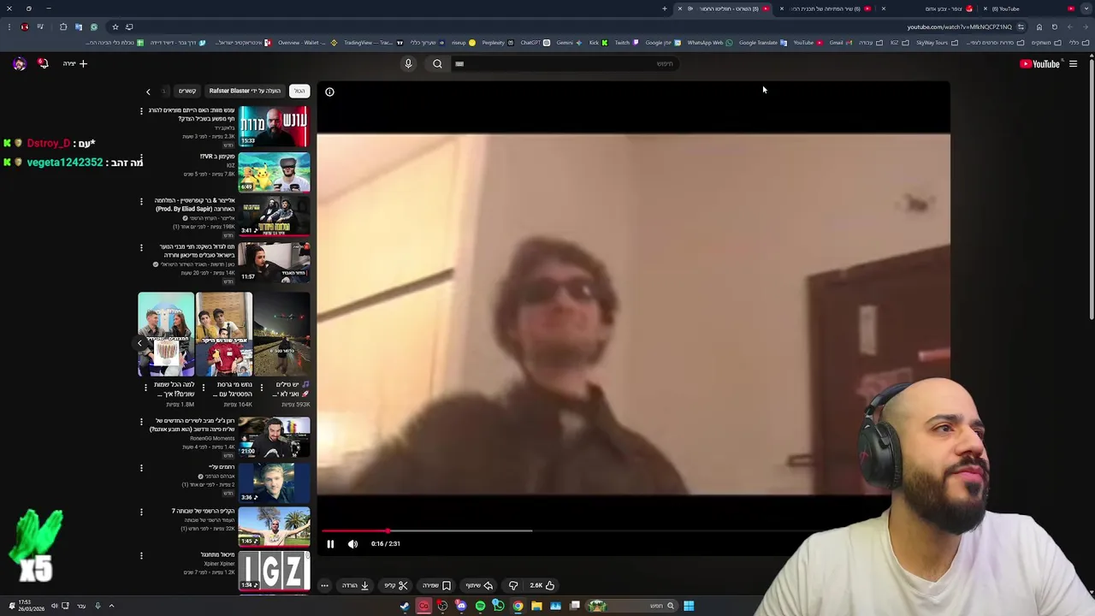Mute the video using the speaker icon
The image size is (1095, 616).
tap(352, 544)
